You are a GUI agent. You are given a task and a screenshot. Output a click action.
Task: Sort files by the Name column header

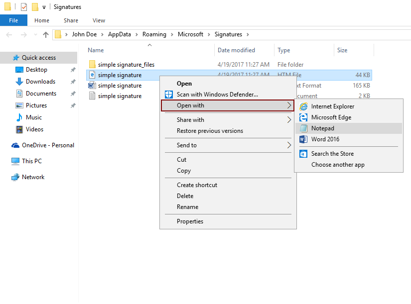tap(150, 50)
